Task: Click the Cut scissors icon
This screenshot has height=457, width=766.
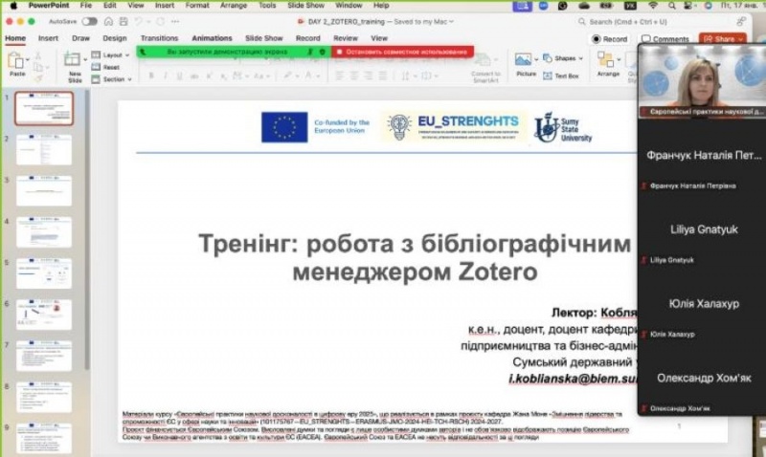Action: 38,56
